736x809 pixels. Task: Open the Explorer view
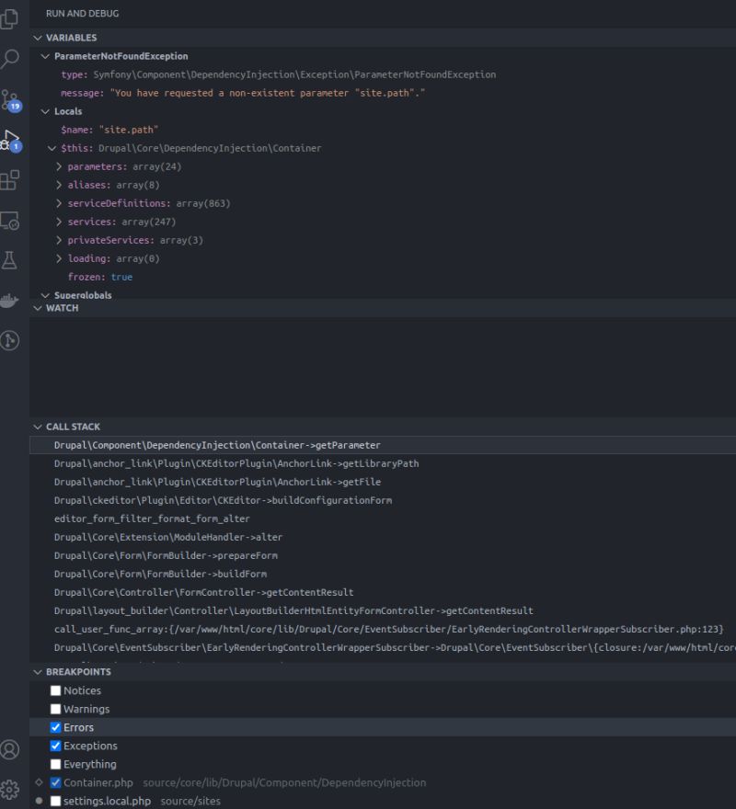coord(11,18)
